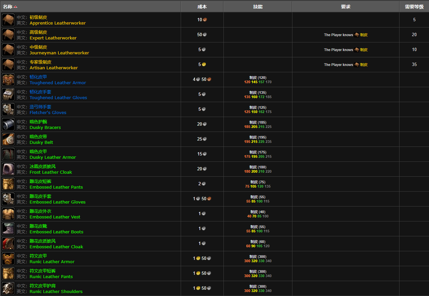Click the leatherworking icon in Journeyman Leatherworker requirement
Viewport: 429px width, 296px height.
click(357, 50)
